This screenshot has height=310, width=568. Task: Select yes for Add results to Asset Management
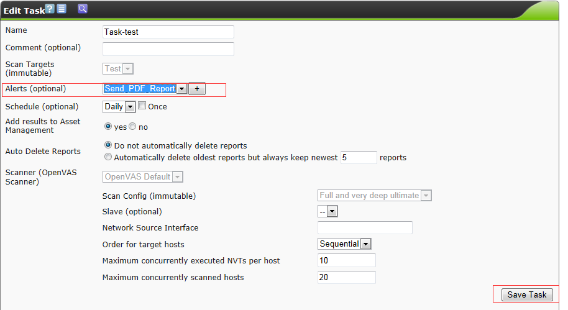108,127
